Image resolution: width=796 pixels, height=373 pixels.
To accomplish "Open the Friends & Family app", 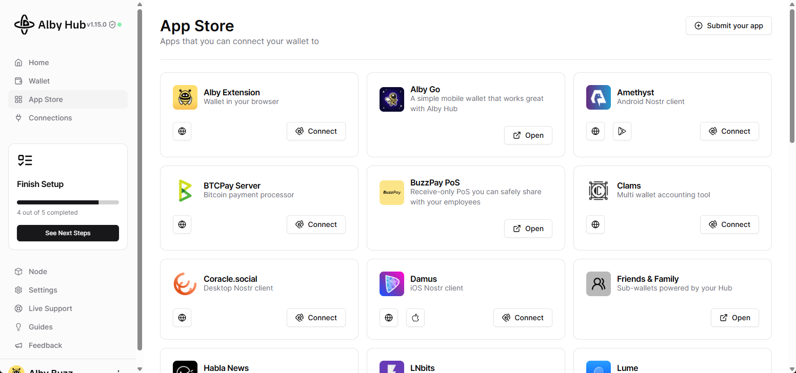I will click(x=735, y=318).
